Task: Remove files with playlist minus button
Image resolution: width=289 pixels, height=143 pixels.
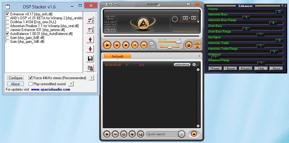Action: click(115, 134)
